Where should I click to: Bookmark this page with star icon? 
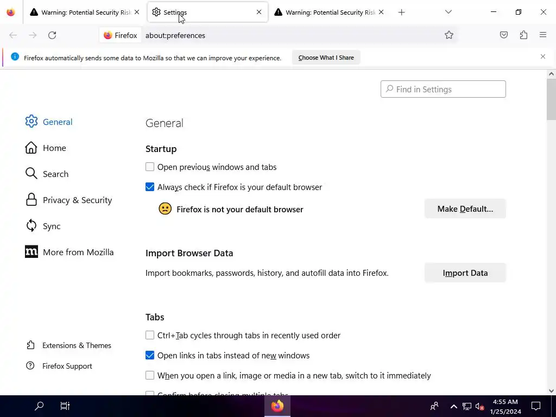coord(449,35)
